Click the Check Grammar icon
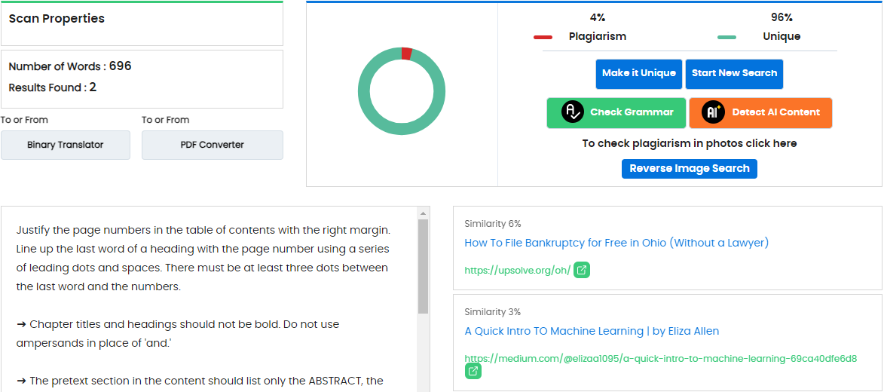This screenshot has width=884, height=392. 572,112
